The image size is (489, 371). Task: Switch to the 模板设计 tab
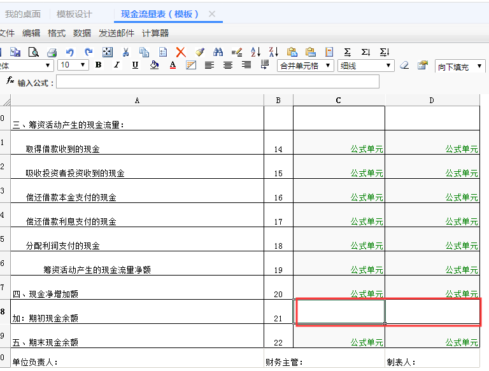74,14
